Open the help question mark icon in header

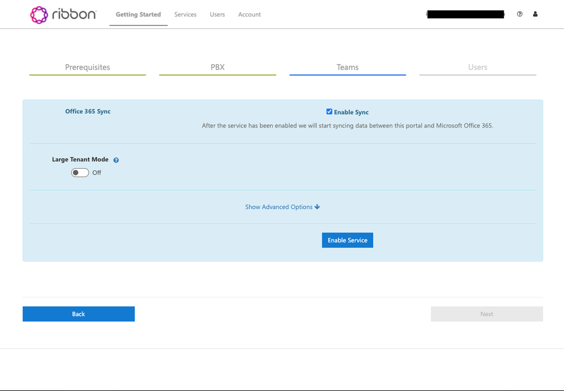coord(519,14)
